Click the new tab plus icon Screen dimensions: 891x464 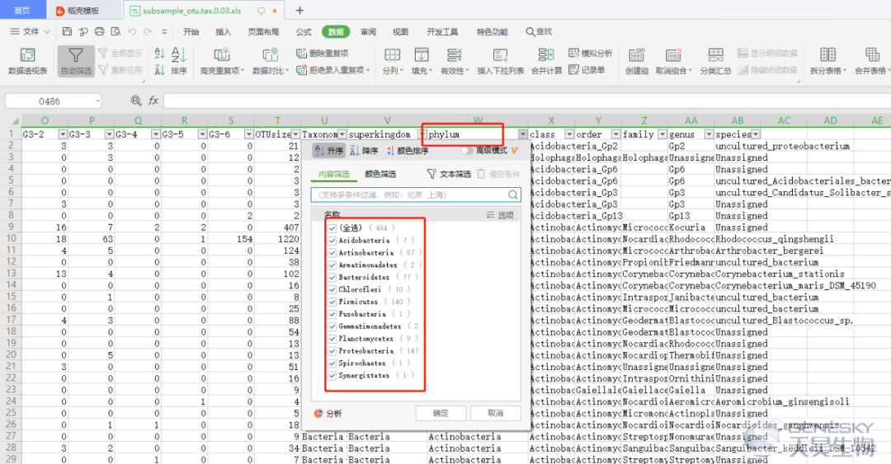click(x=299, y=10)
